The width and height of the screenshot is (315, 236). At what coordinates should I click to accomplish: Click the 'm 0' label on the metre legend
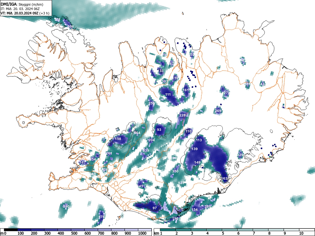[3, 233]
